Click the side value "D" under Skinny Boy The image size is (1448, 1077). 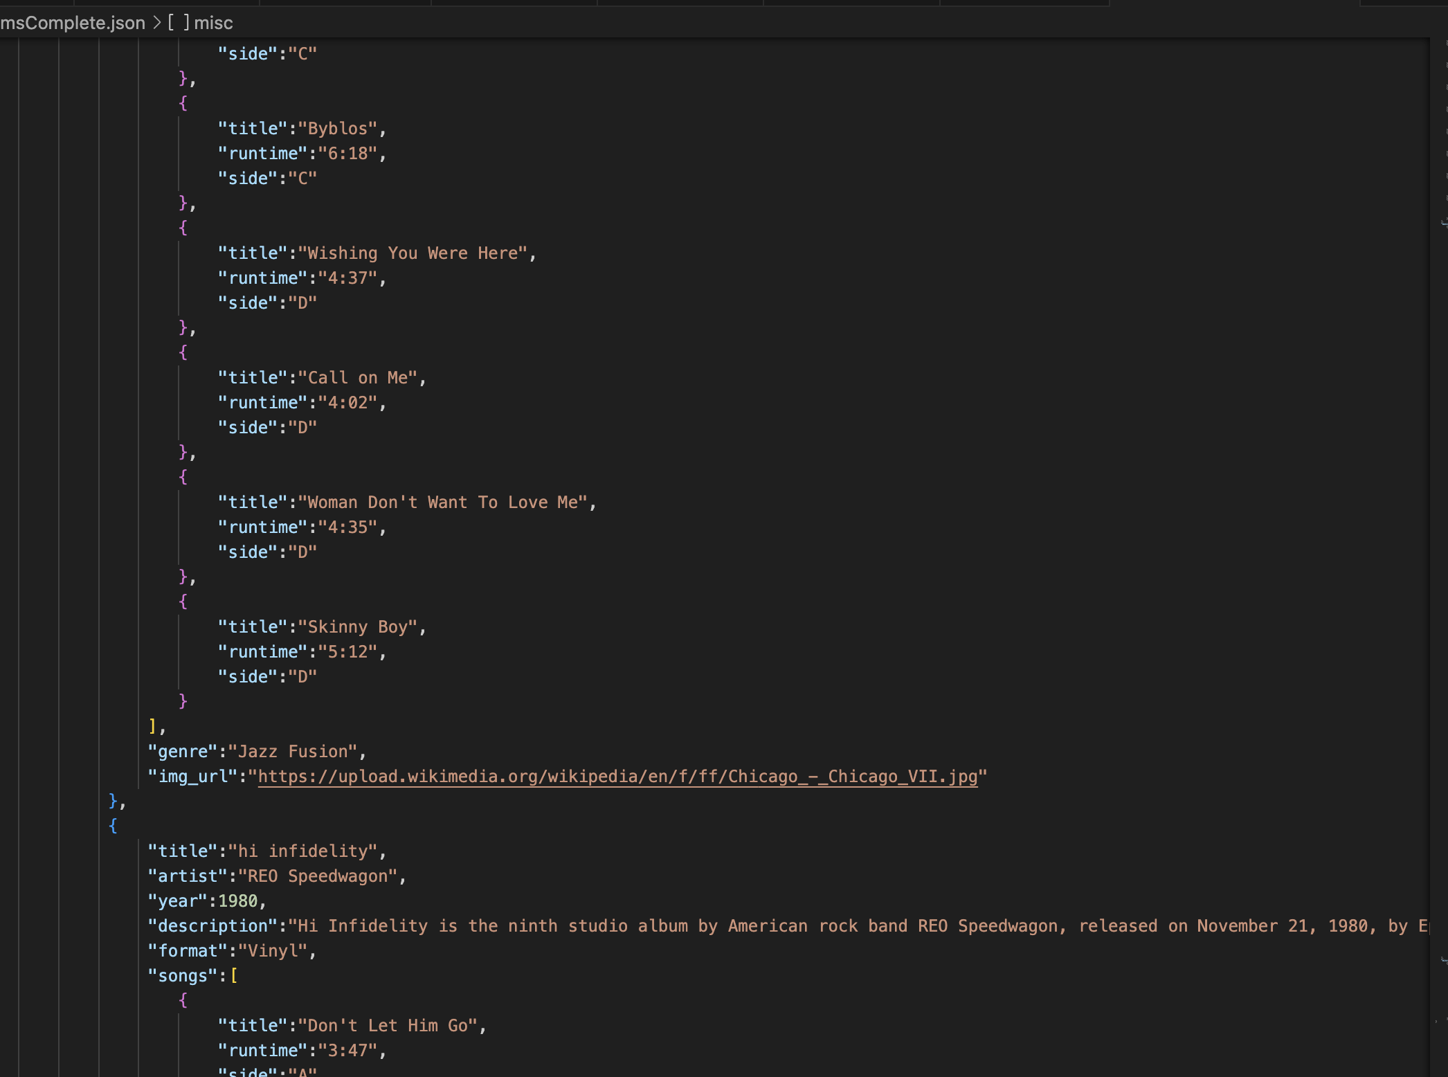[x=302, y=677]
